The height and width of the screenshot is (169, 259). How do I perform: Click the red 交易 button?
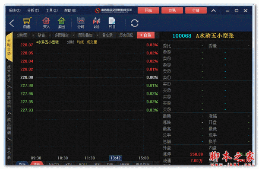(172, 10)
